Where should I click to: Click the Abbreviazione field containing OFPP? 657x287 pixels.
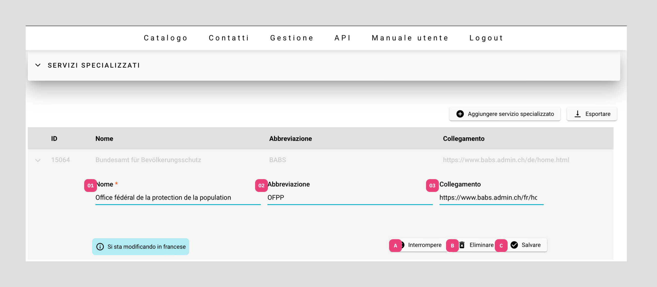point(350,198)
